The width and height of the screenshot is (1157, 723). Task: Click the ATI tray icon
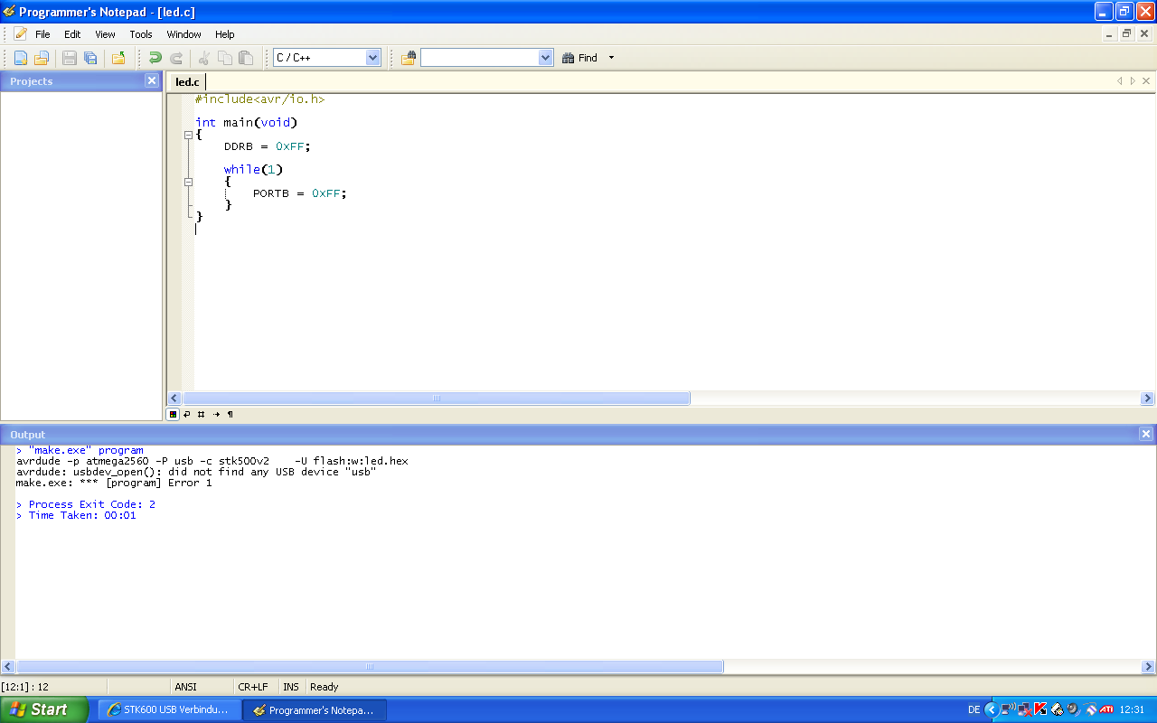(x=1105, y=709)
